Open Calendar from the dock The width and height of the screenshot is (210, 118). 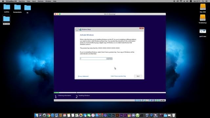pyautogui.click(x=65, y=115)
